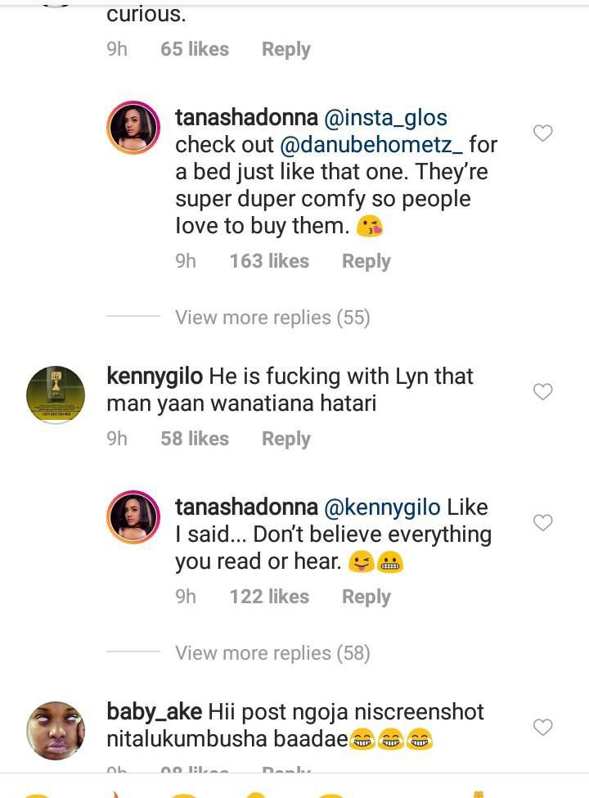Open tanashadonna's avatar on kennygilo reply
Image resolution: width=589 pixels, height=798 pixels.
(x=133, y=518)
